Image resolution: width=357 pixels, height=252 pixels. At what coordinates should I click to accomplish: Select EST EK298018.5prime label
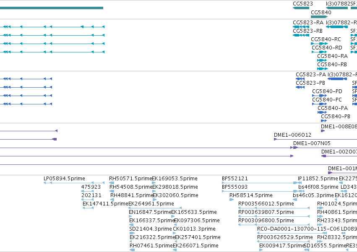175,187
